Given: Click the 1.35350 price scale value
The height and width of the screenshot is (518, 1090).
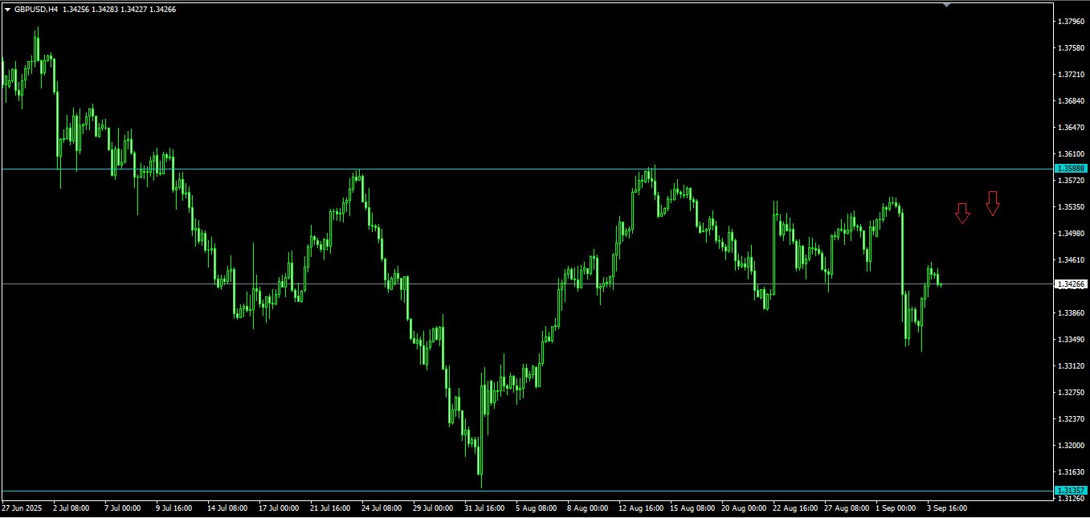Looking at the screenshot, I should coord(1073,207).
